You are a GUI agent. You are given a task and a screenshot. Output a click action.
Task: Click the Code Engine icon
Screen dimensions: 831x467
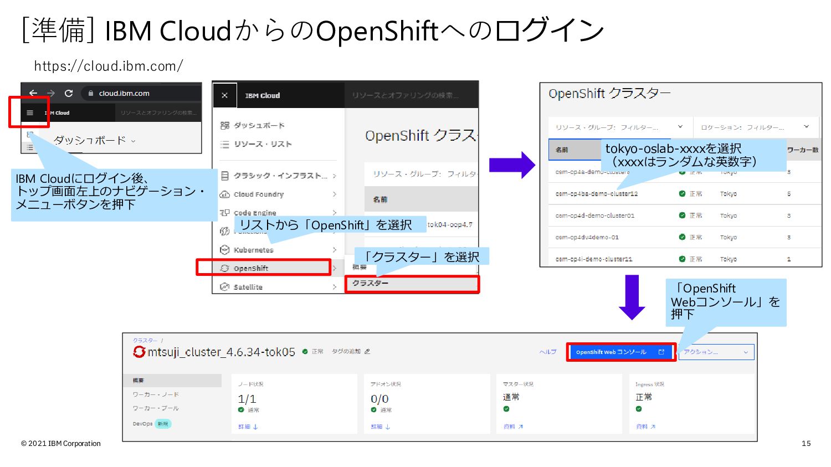(x=224, y=213)
